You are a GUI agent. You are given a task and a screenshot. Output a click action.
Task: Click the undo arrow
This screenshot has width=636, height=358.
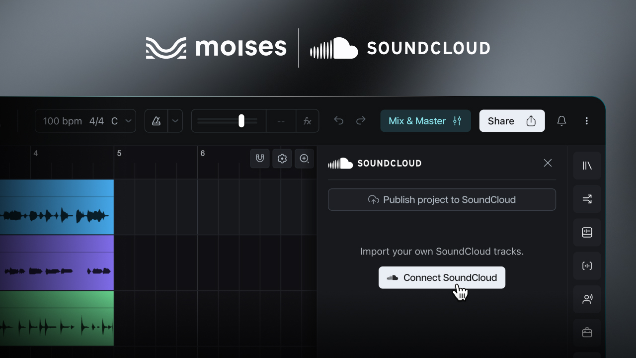click(x=339, y=120)
